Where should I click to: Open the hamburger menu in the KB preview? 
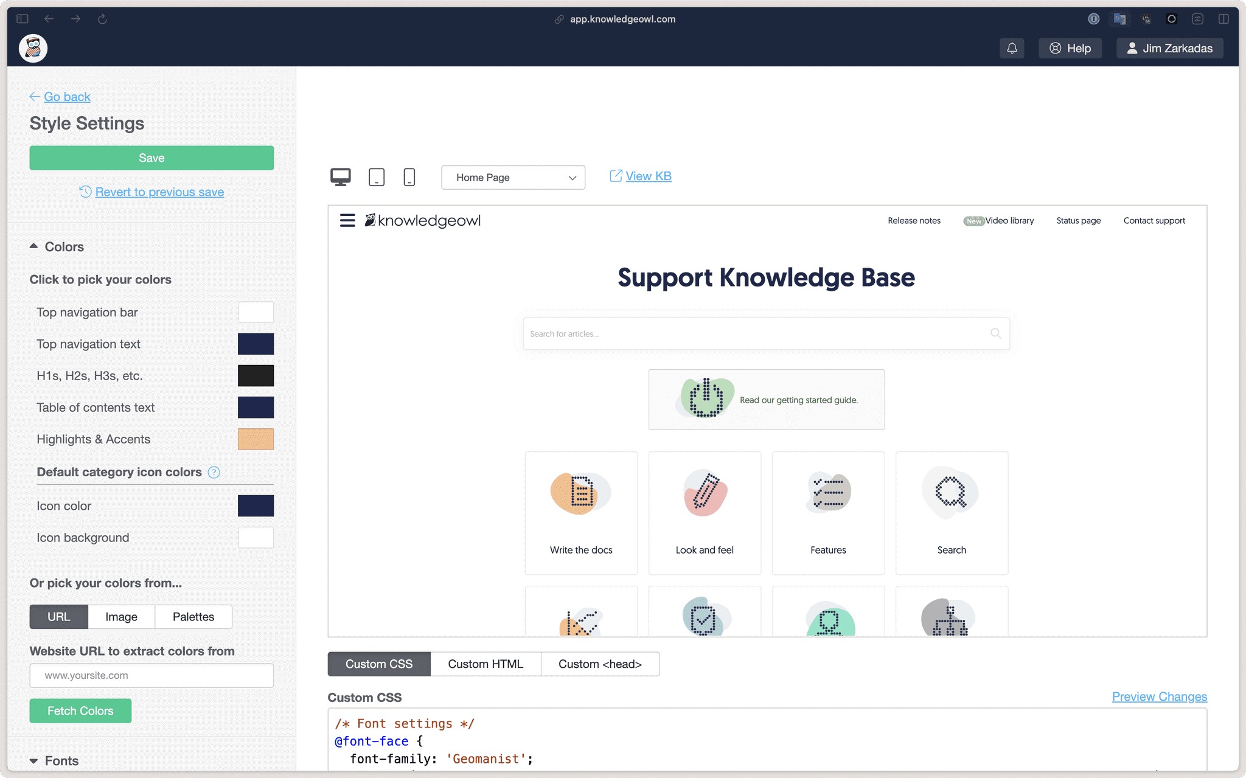tap(347, 220)
